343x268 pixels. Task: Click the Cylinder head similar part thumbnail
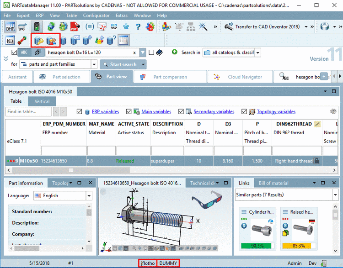(x=262, y=230)
